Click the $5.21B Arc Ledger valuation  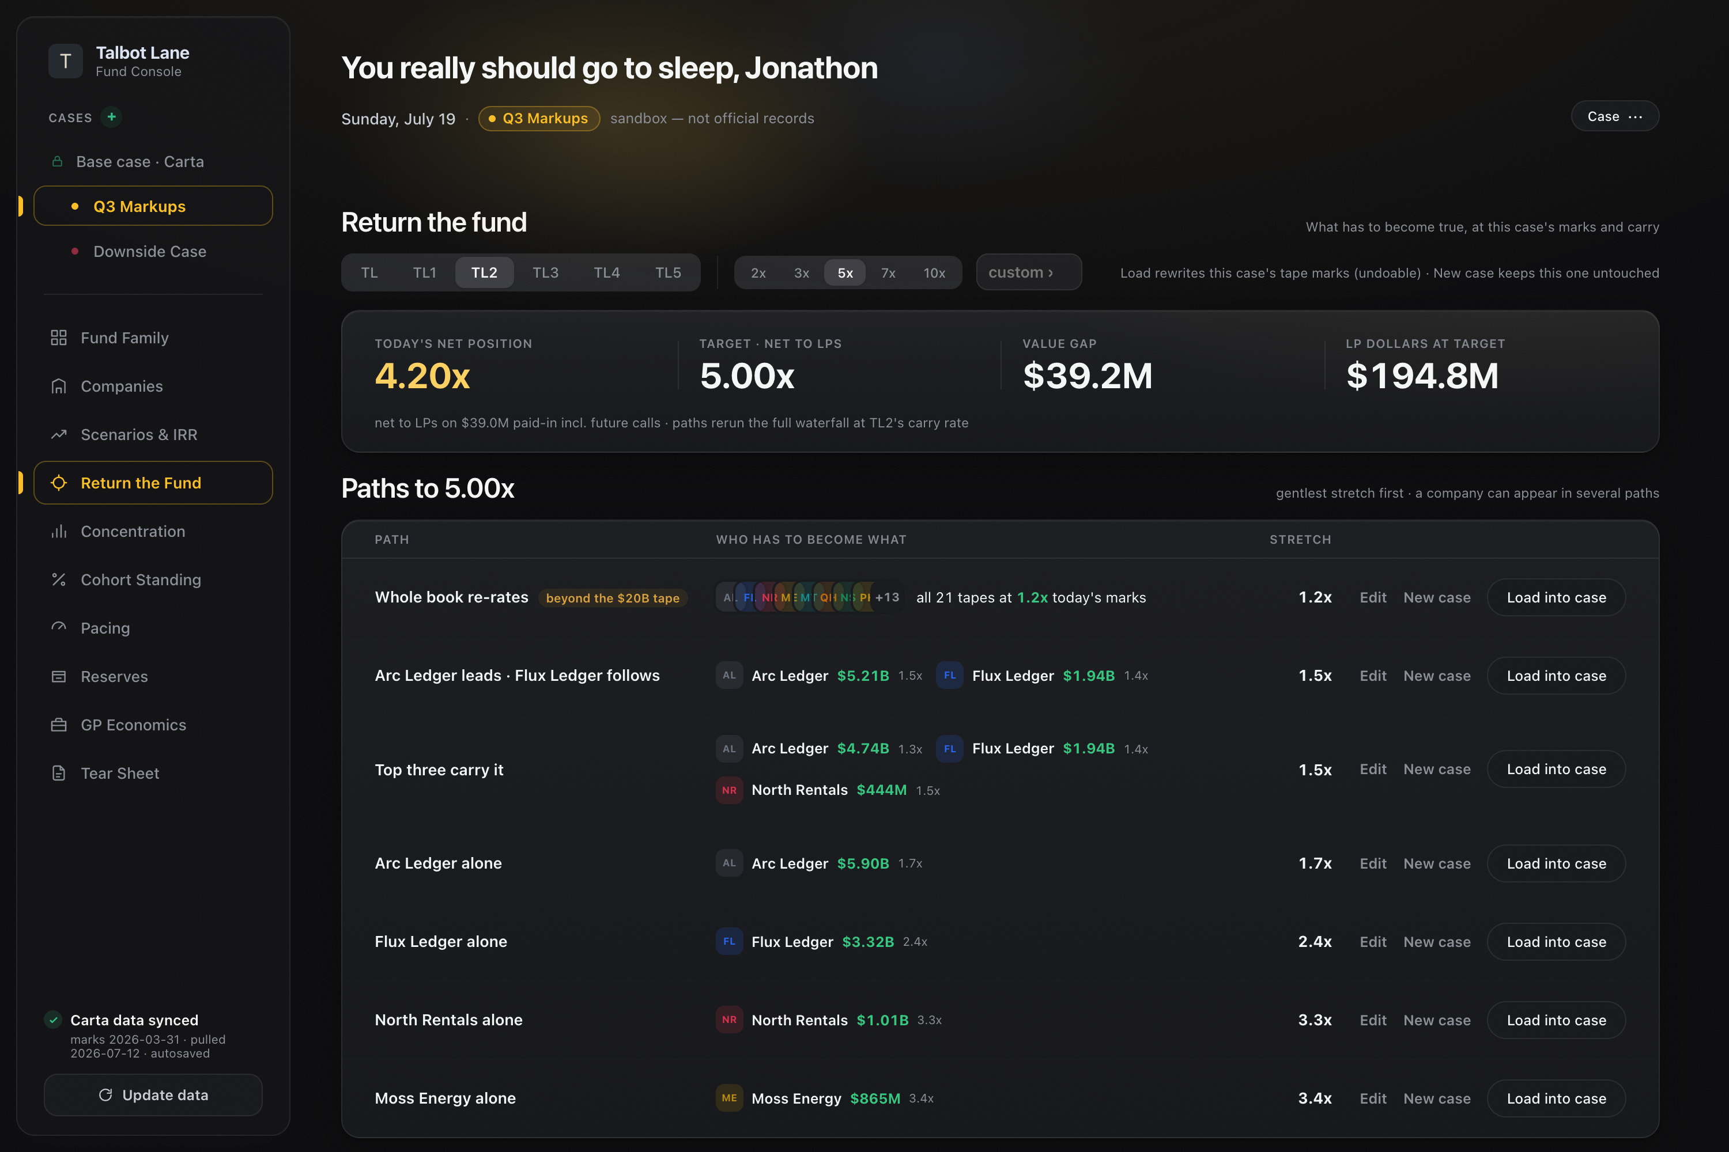(x=863, y=676)
